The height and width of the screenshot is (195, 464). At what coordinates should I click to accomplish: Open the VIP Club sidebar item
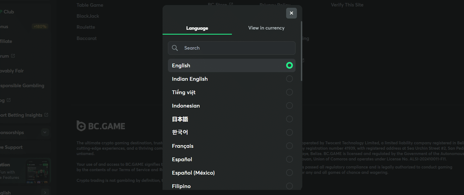pyautogui.click(x=7, y=12)
